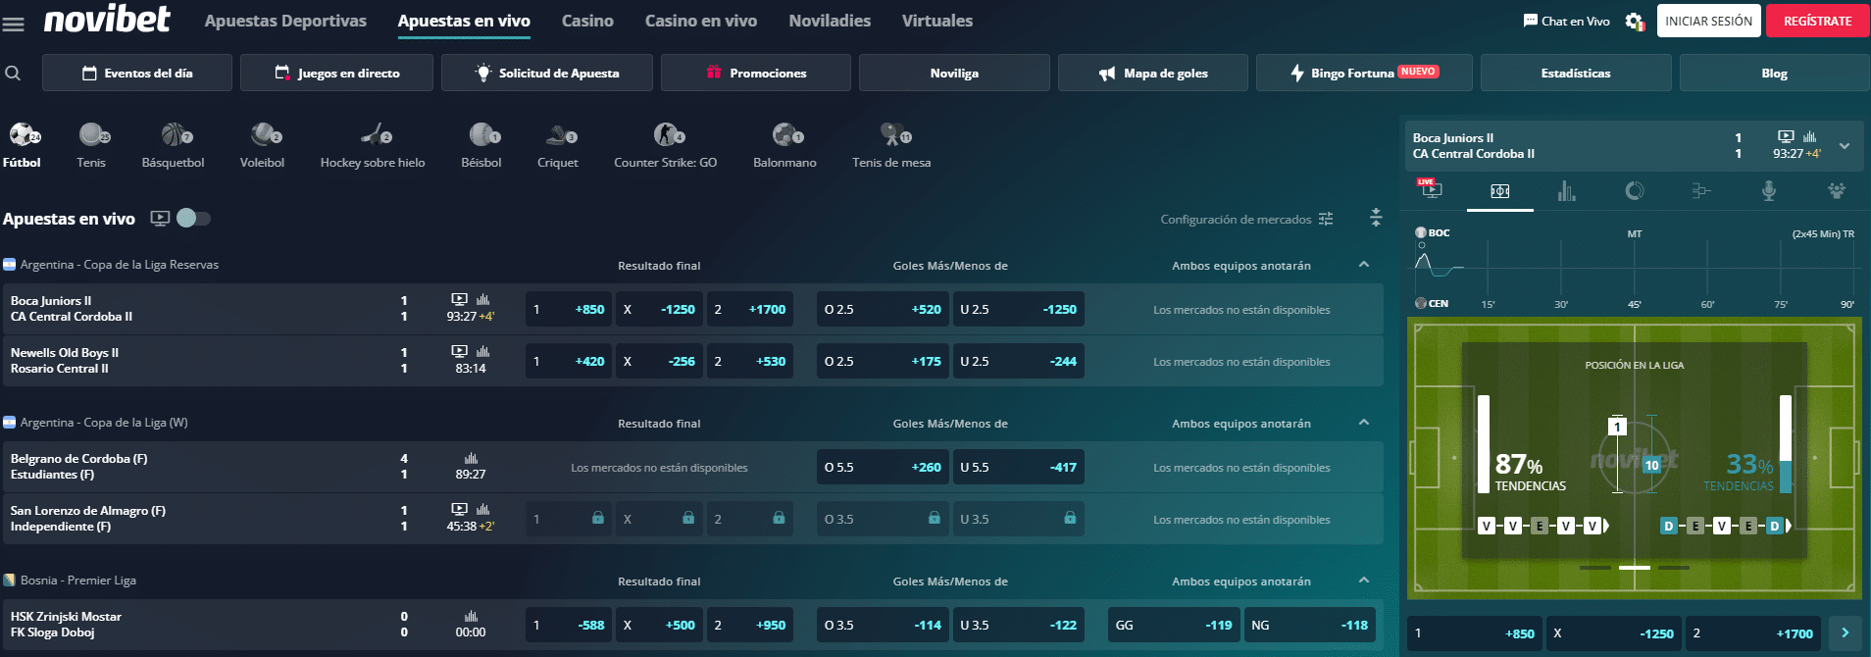Bet GG at -119 for HSK Zrinjski Mostar
The width and height of the screenshot is (1871, 657).
(1174, 625)
